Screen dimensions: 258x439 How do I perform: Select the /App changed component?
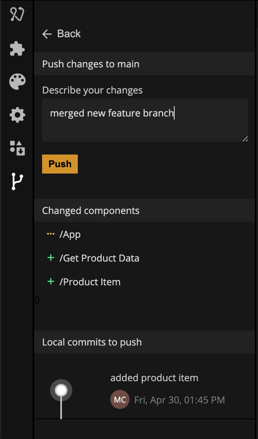pyautogui.click(x=70, y=235)
